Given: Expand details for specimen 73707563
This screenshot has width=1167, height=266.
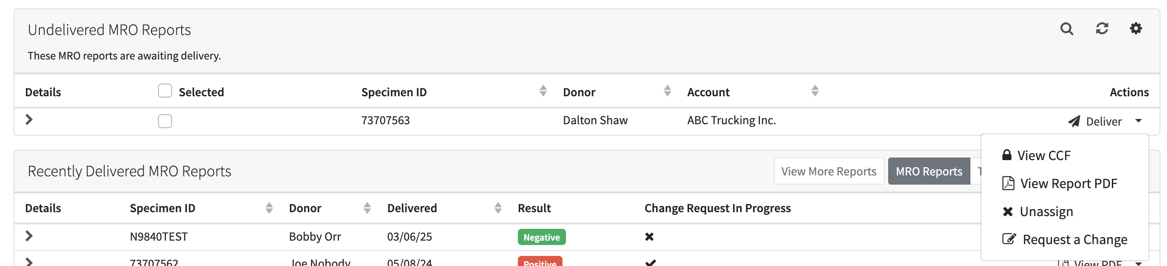Looking at the screenshot, I should pyautogui.click(x=29, y=119).
